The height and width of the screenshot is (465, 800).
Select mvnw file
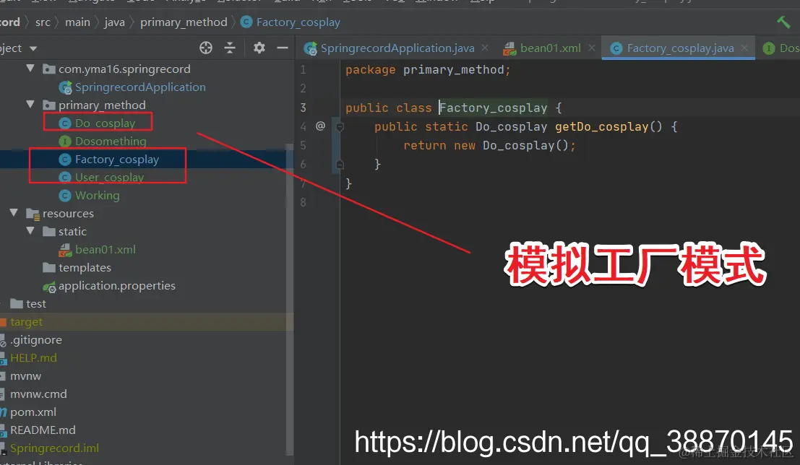[25, 375]
